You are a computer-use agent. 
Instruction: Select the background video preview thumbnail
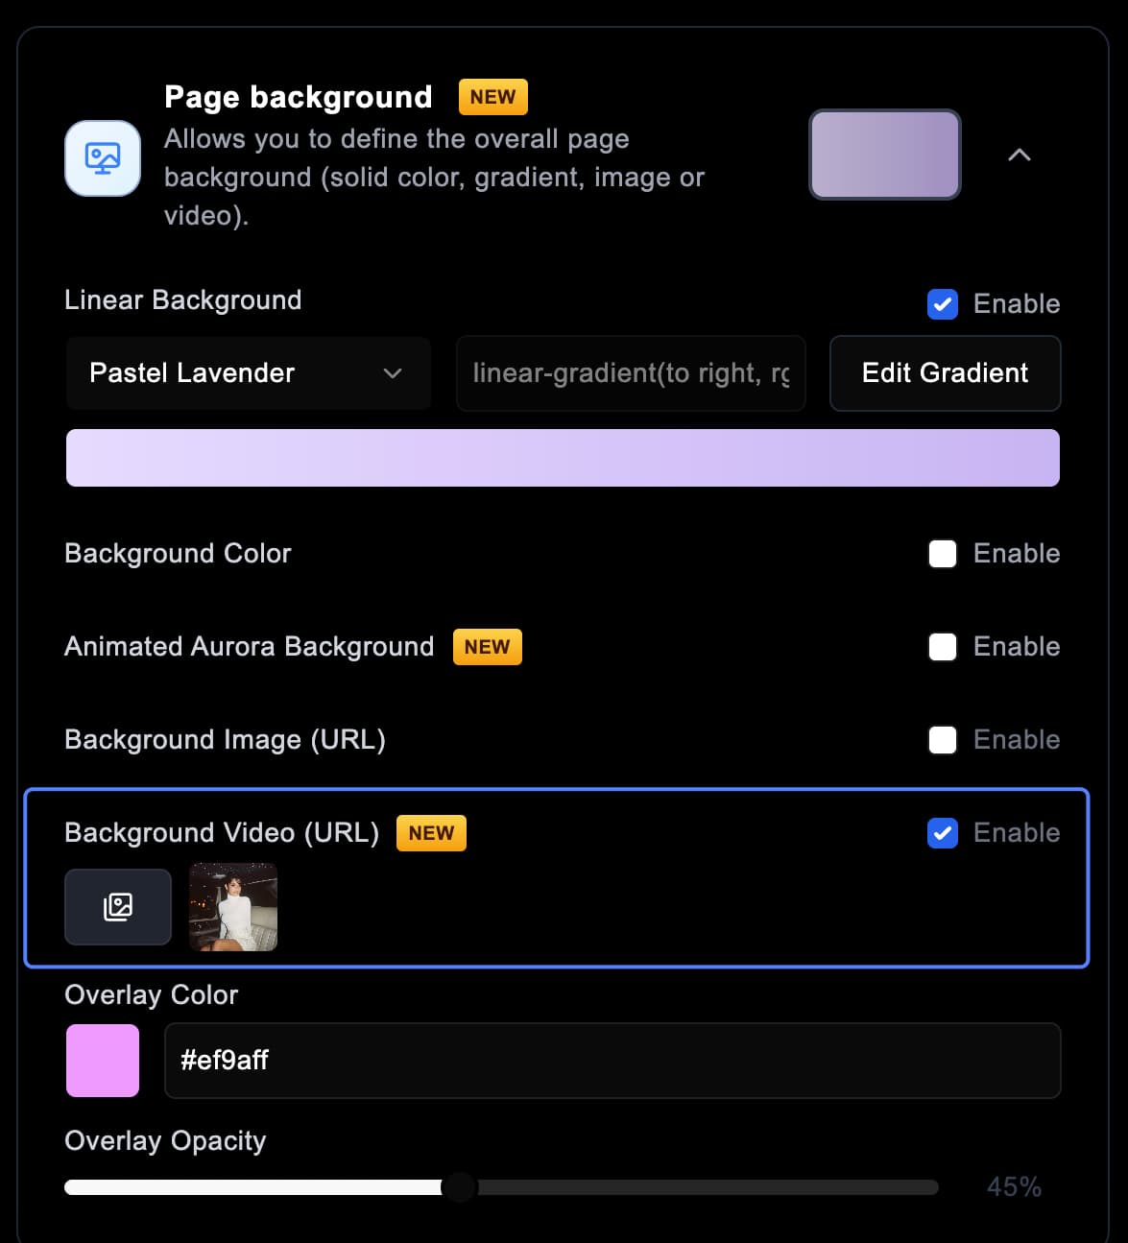click(232, 907)
